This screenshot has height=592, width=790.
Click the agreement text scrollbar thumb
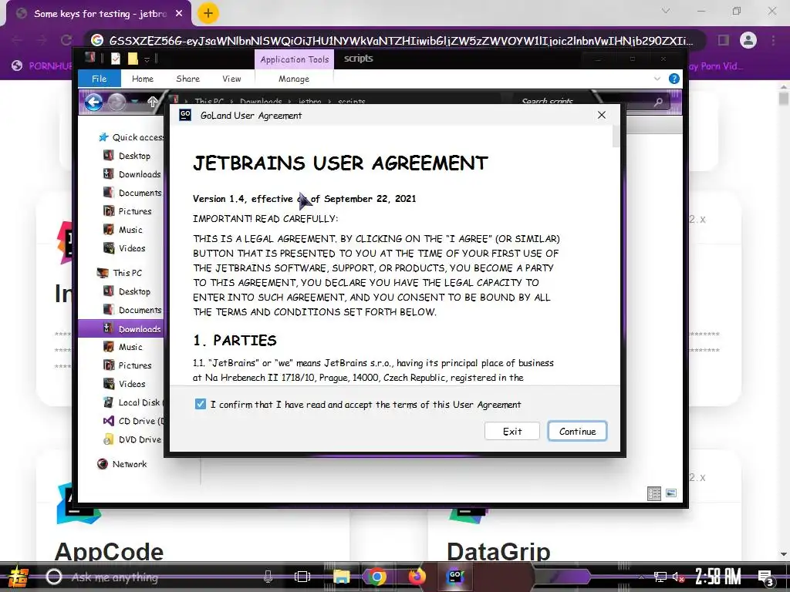point(616,136)
